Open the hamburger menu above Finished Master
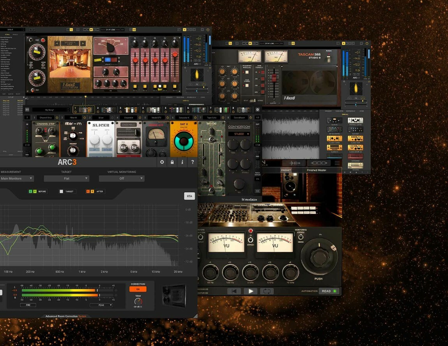Viewport: 448px width, 346px height. point(337,163)
